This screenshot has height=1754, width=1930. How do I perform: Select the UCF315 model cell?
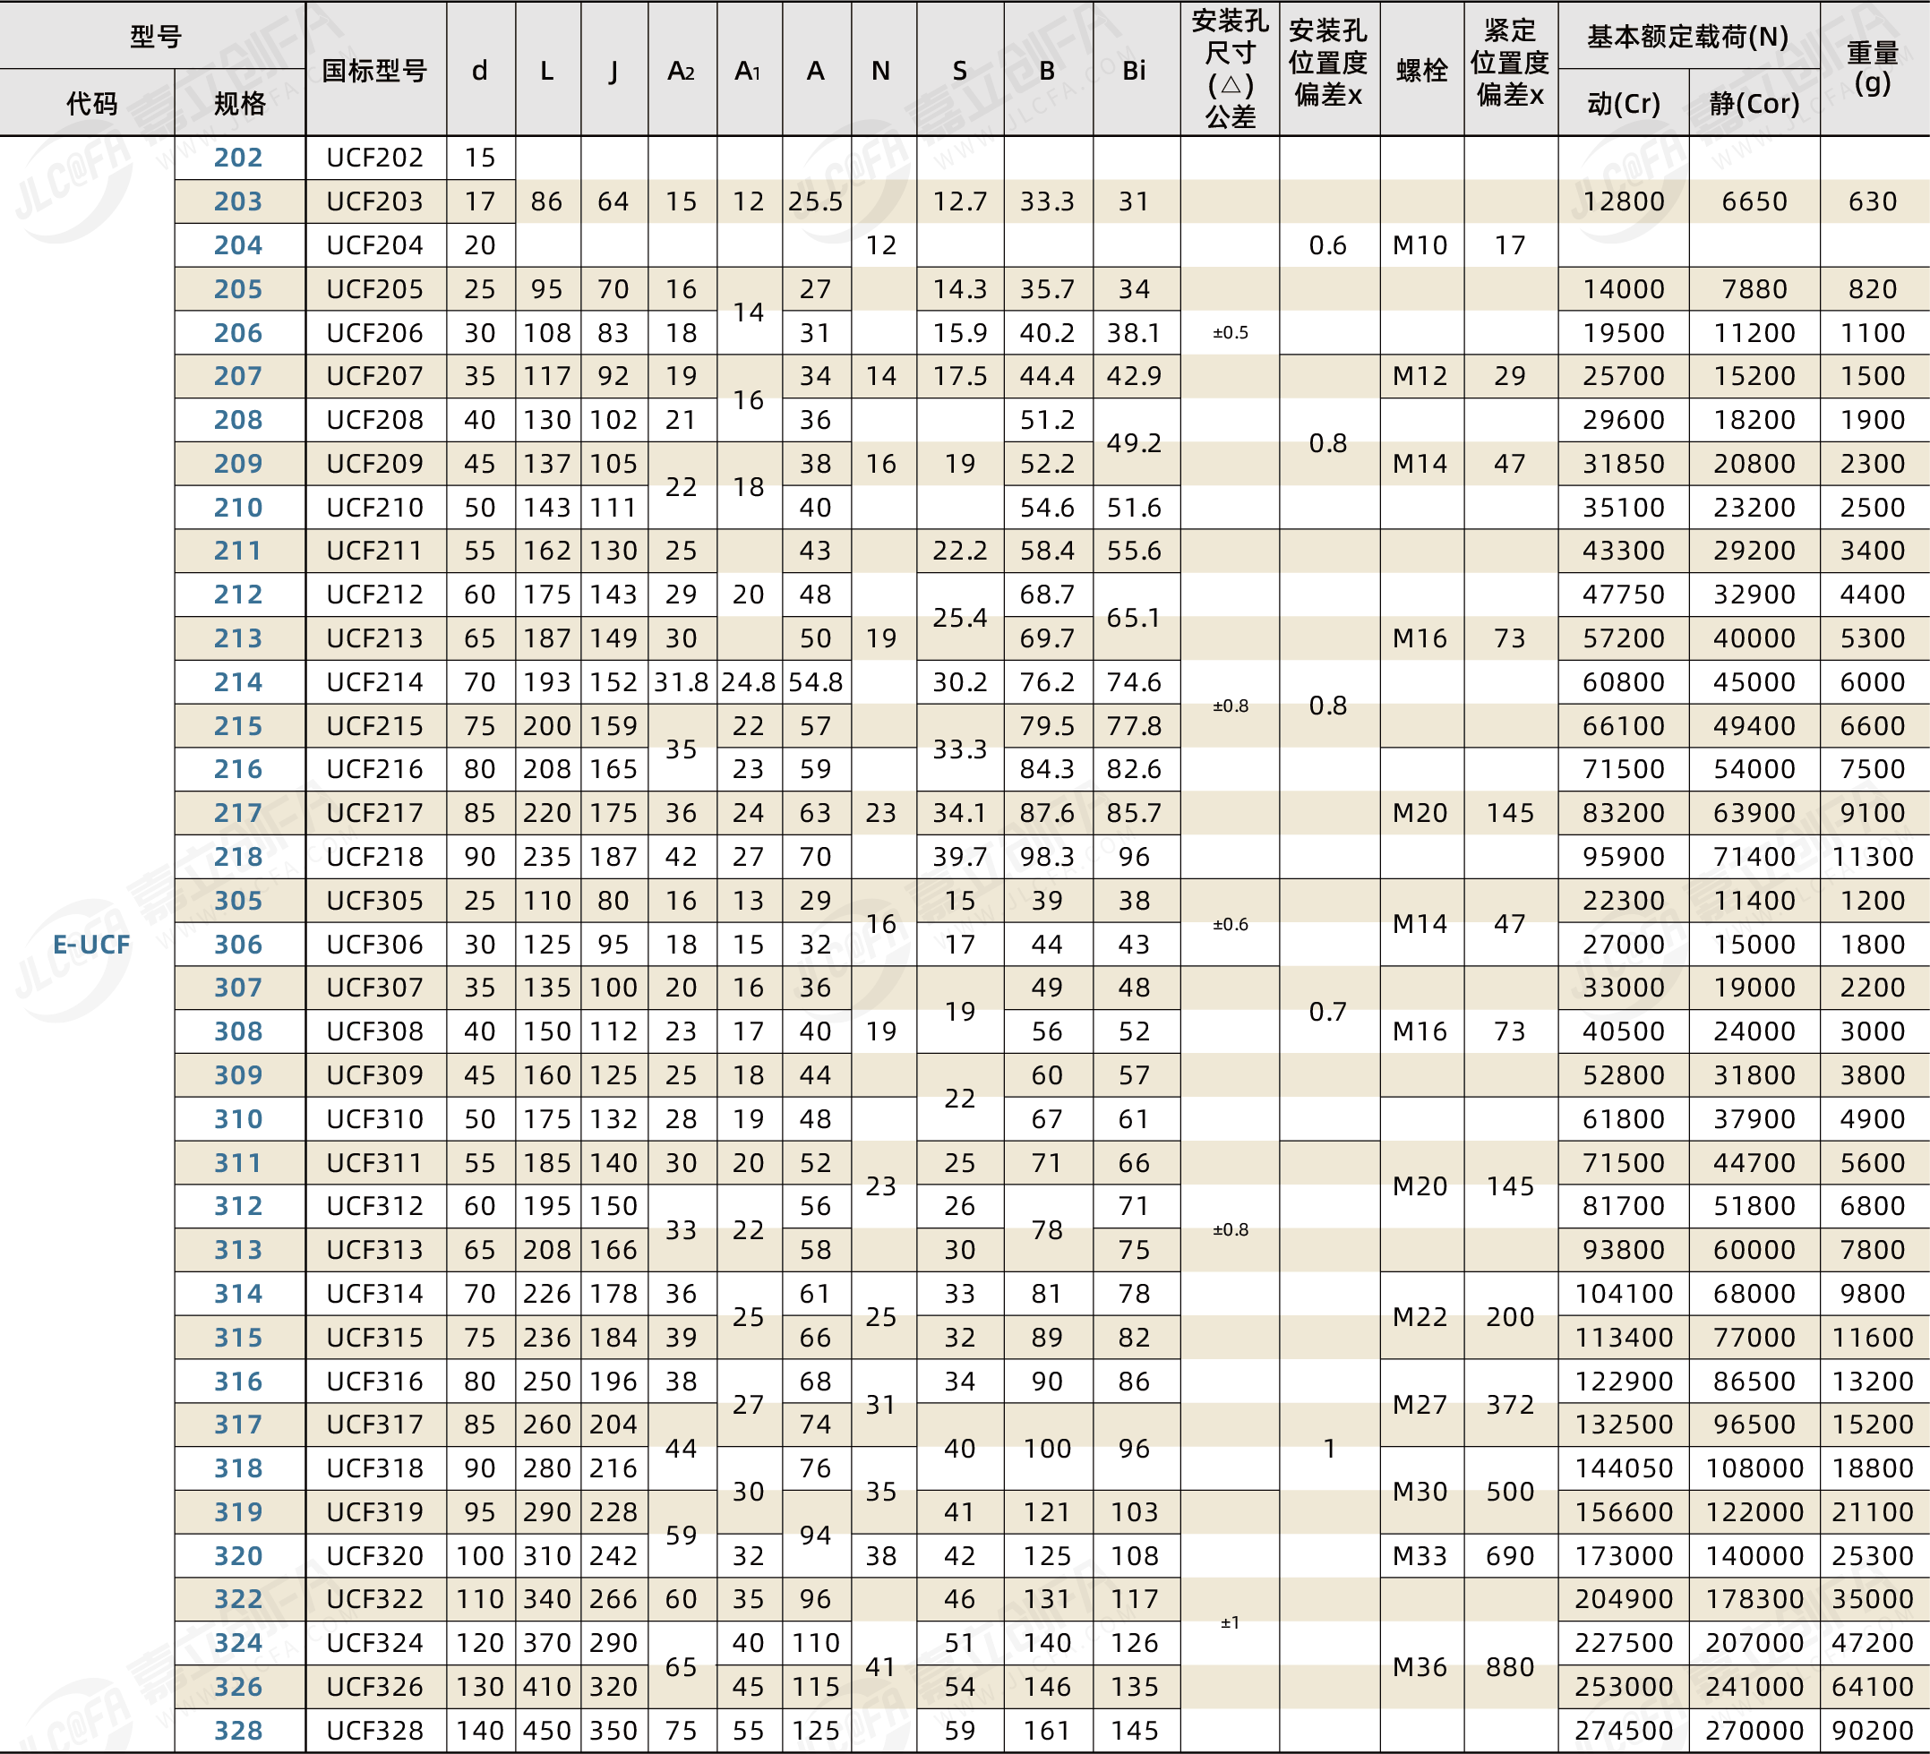click(375, 1338)
